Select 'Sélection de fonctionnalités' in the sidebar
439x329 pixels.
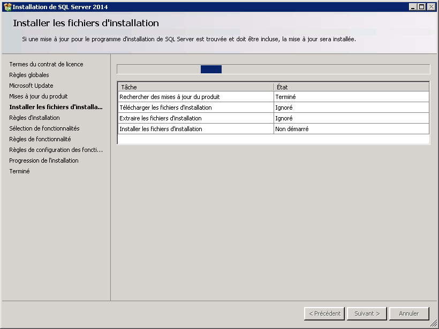[44, 128]
